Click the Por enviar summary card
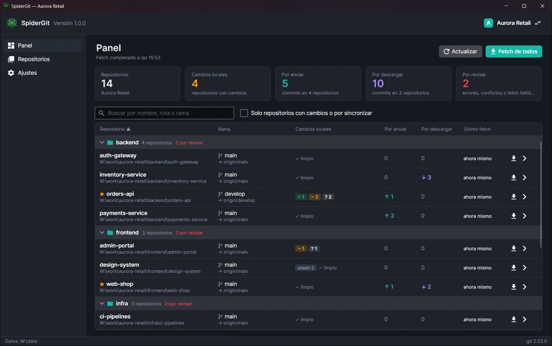This screenshot has width=552, height=346. [318, 84]
